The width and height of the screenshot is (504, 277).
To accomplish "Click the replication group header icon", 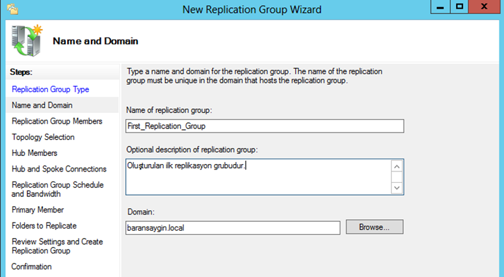I will [25, 40].
